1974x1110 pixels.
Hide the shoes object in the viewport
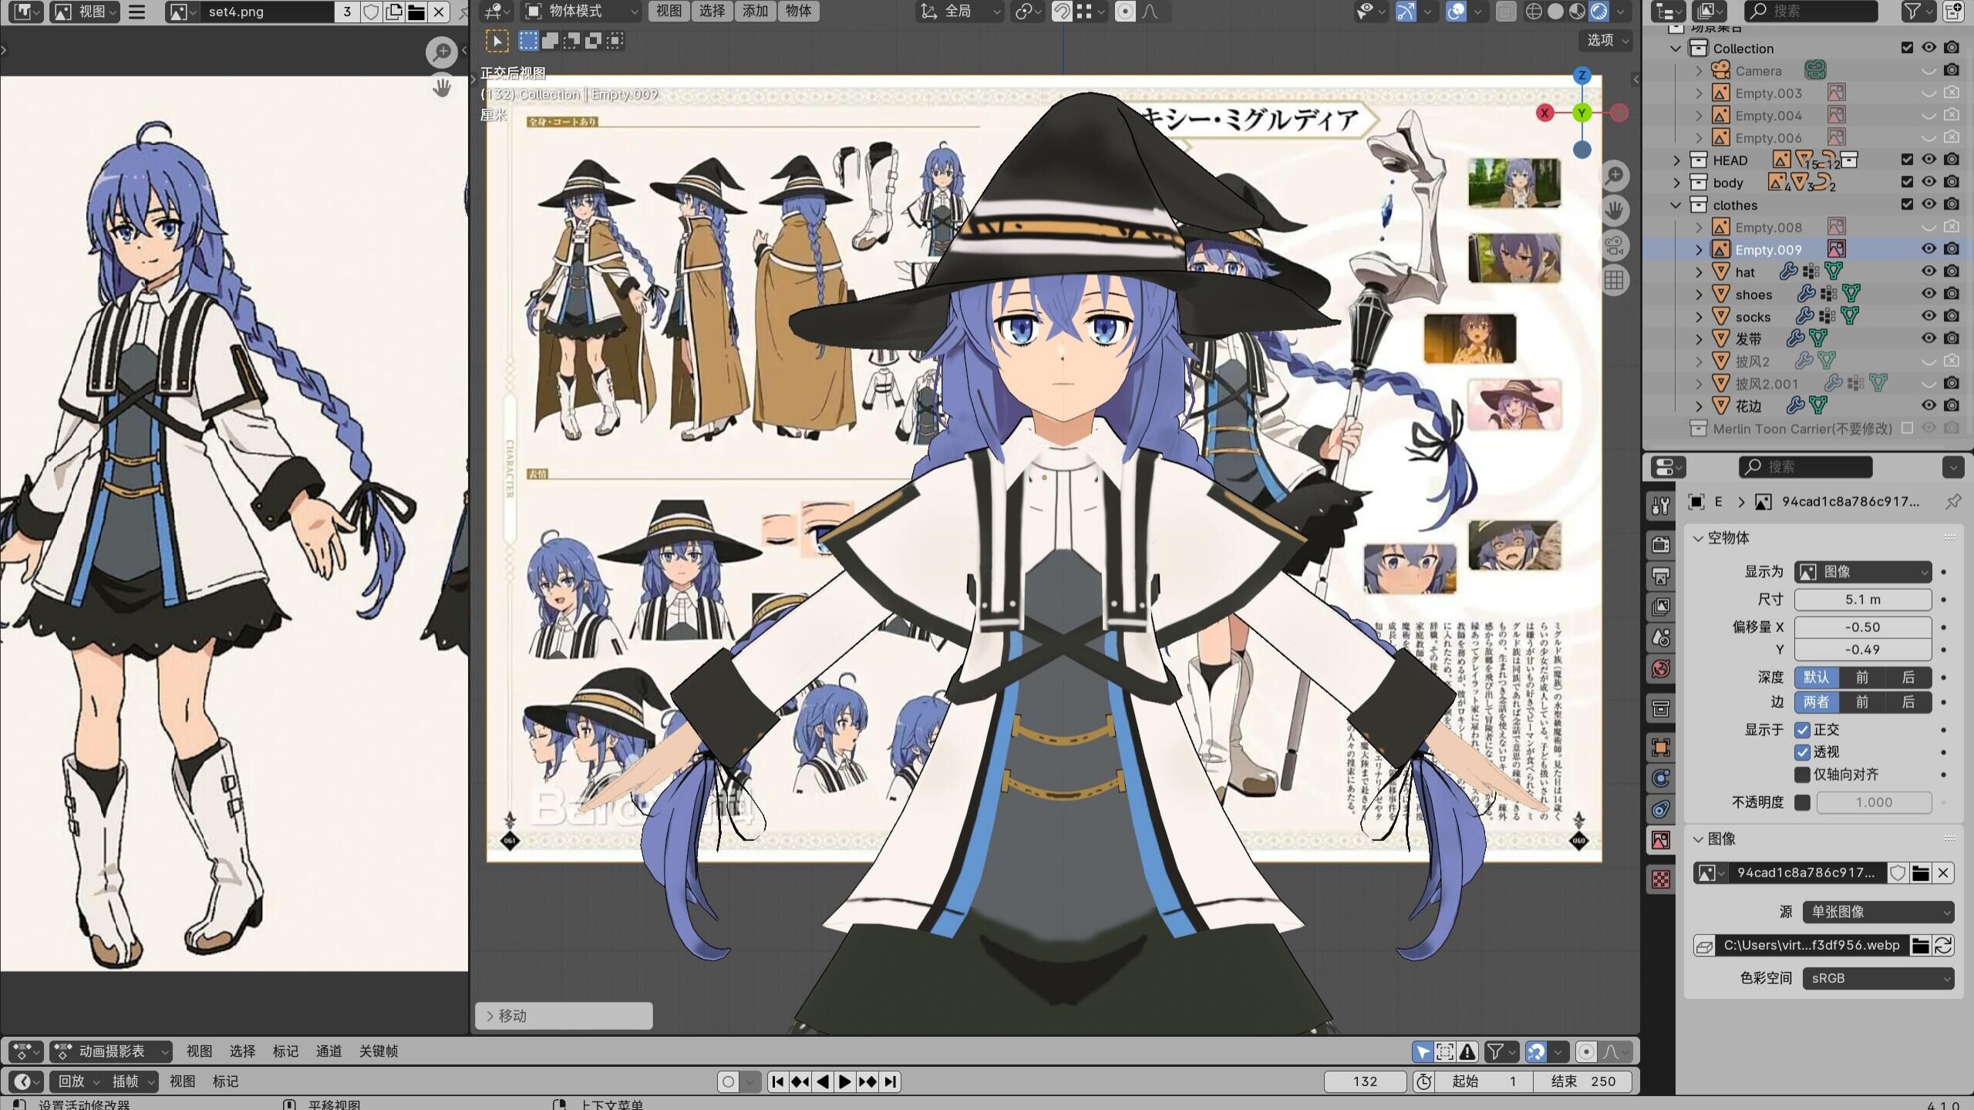click(1929, 294)
